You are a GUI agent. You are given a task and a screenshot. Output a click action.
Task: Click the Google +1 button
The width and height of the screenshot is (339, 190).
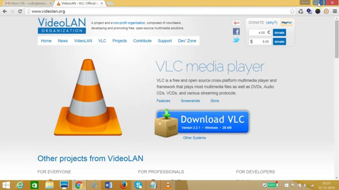coord(236,23)
